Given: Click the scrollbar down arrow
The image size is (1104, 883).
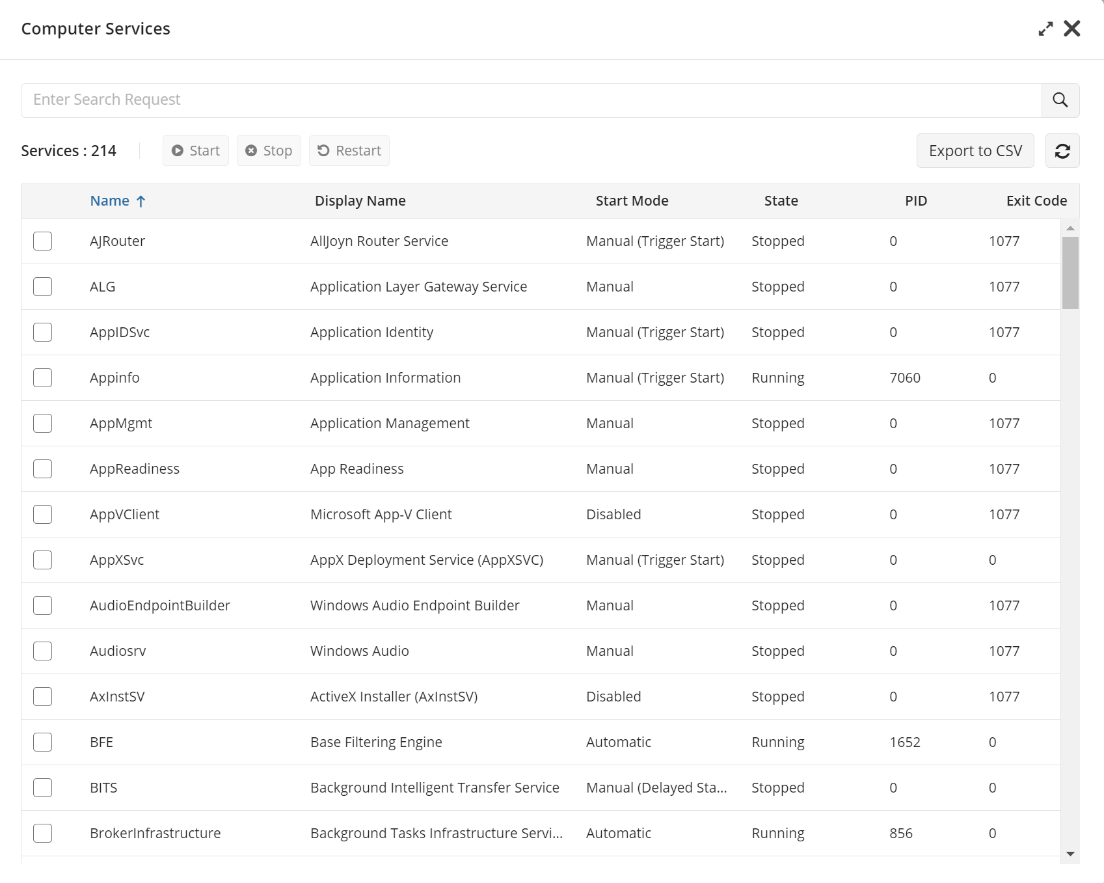Looking at the screenshot, I should (1070, 854).
